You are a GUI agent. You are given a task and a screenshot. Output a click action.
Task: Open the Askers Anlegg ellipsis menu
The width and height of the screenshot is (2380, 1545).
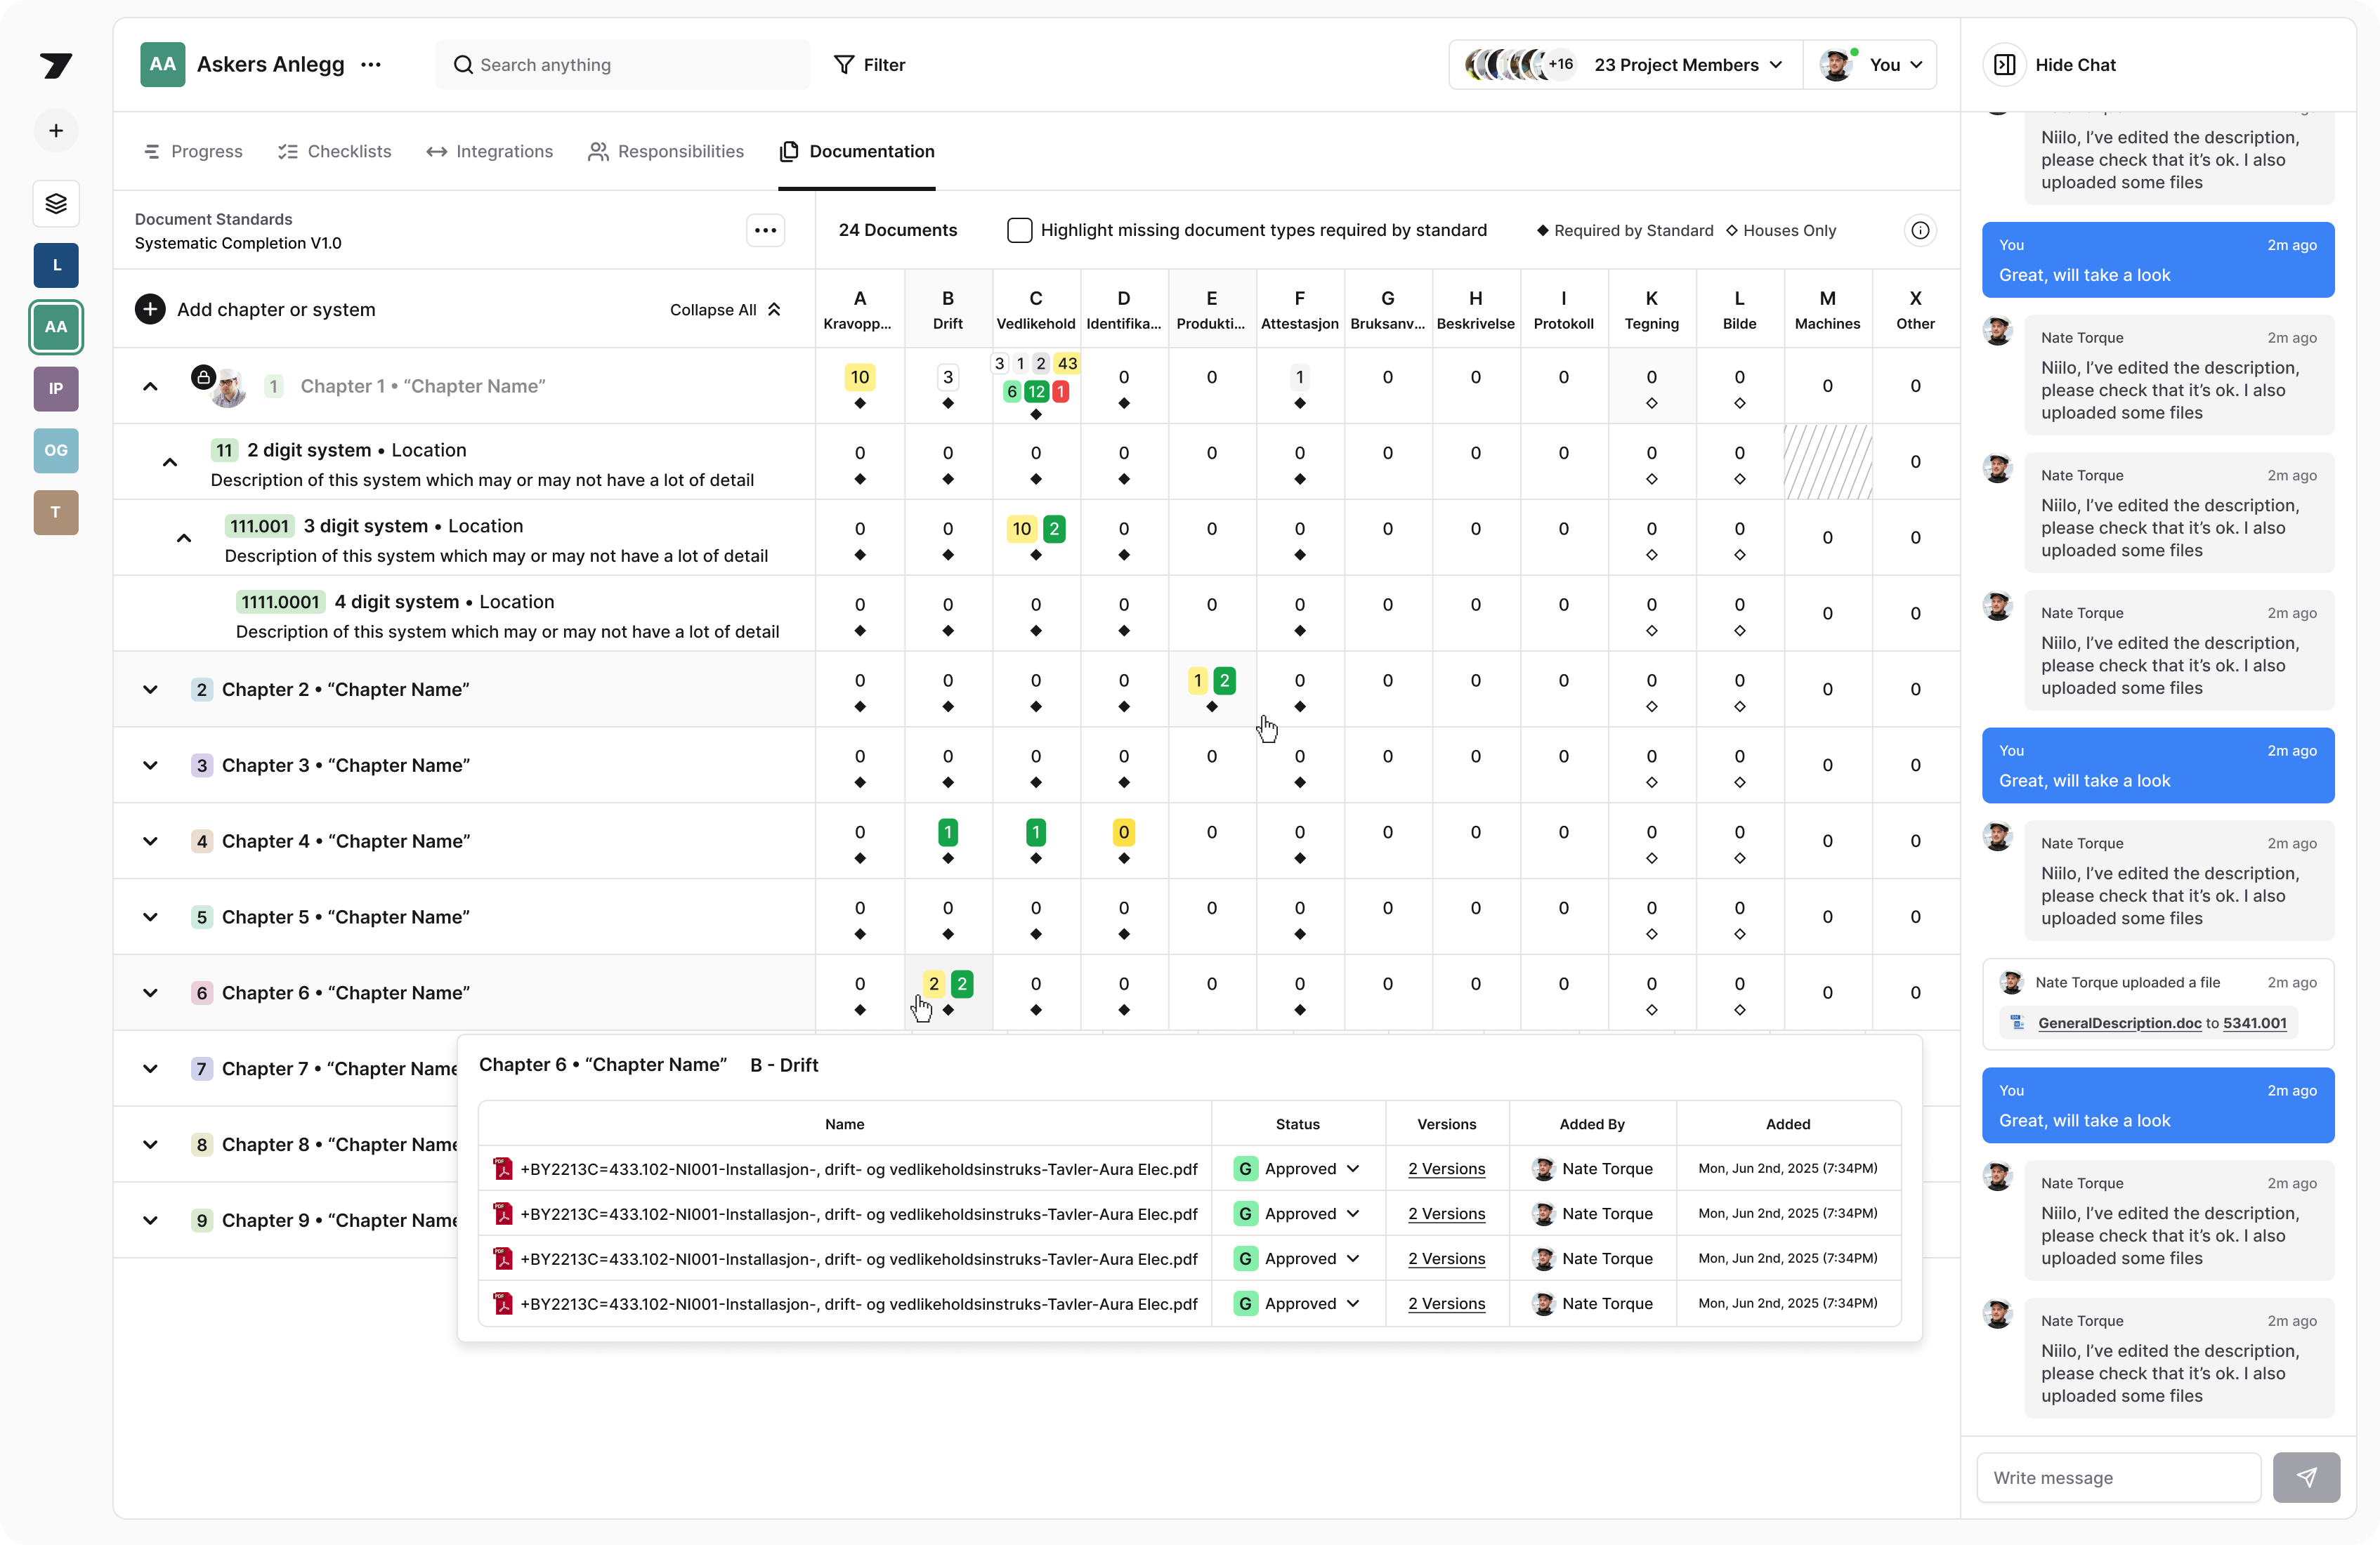point(371,65)
